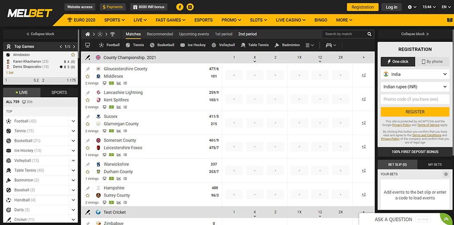Go to previous Top Games slide

(x=61, y=47)
